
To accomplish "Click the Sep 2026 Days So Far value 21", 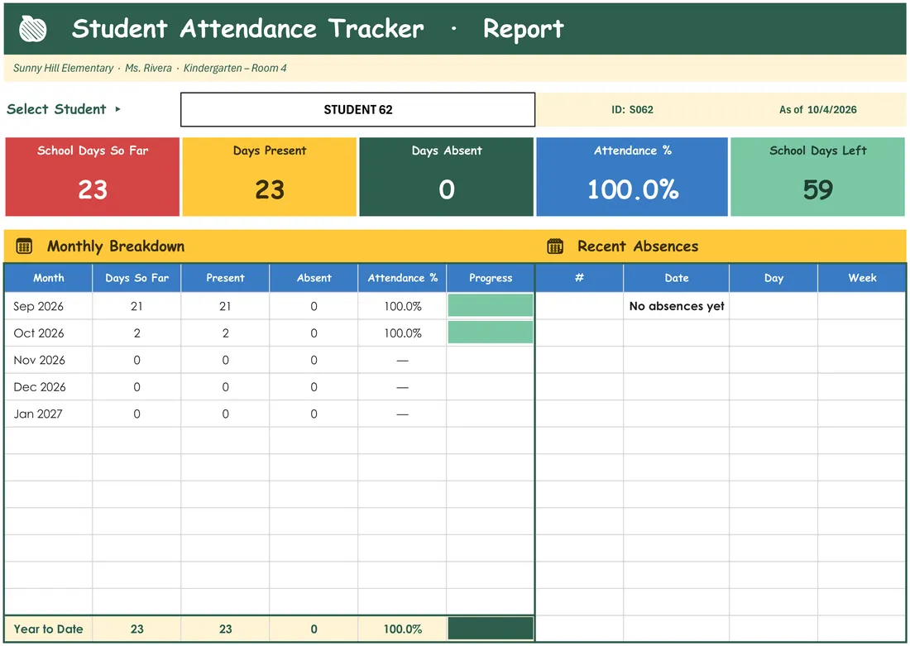I will tap(137, 306).
